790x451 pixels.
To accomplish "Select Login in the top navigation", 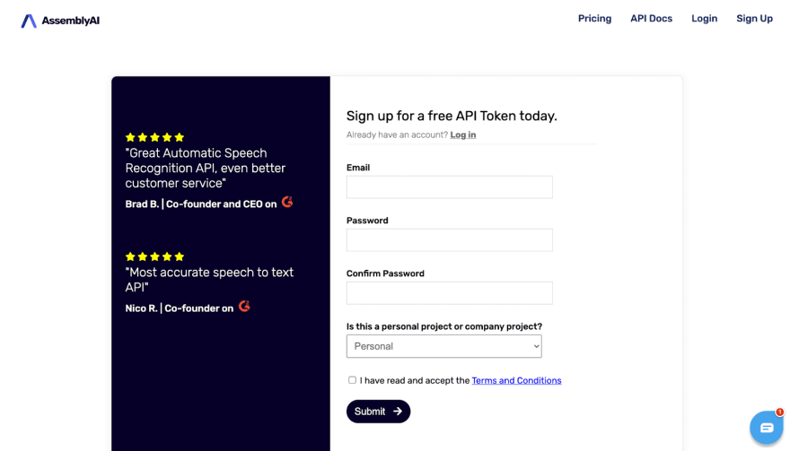I will [704, 19].
